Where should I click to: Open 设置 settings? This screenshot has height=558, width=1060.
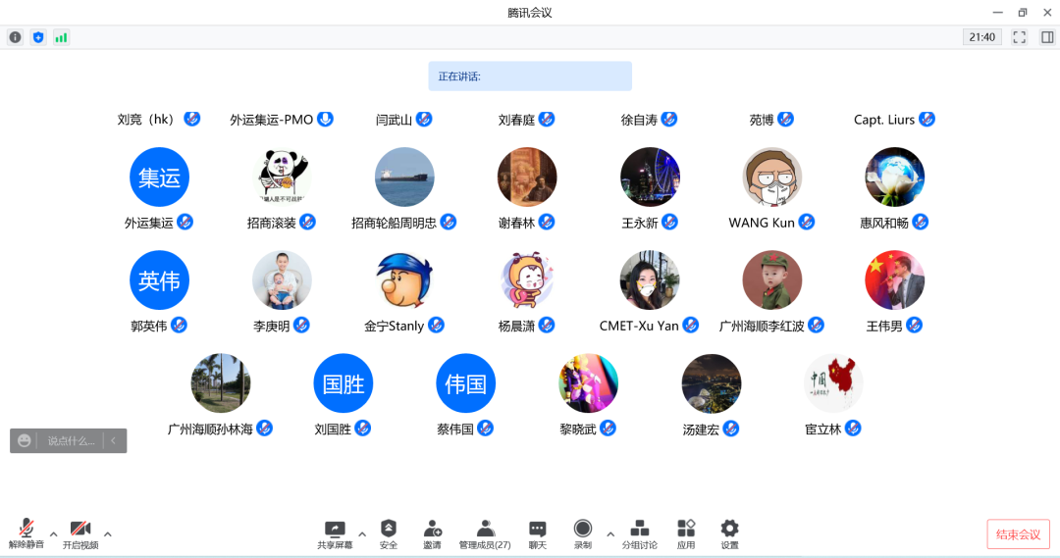pyautogui.click(x=729, y=533)
